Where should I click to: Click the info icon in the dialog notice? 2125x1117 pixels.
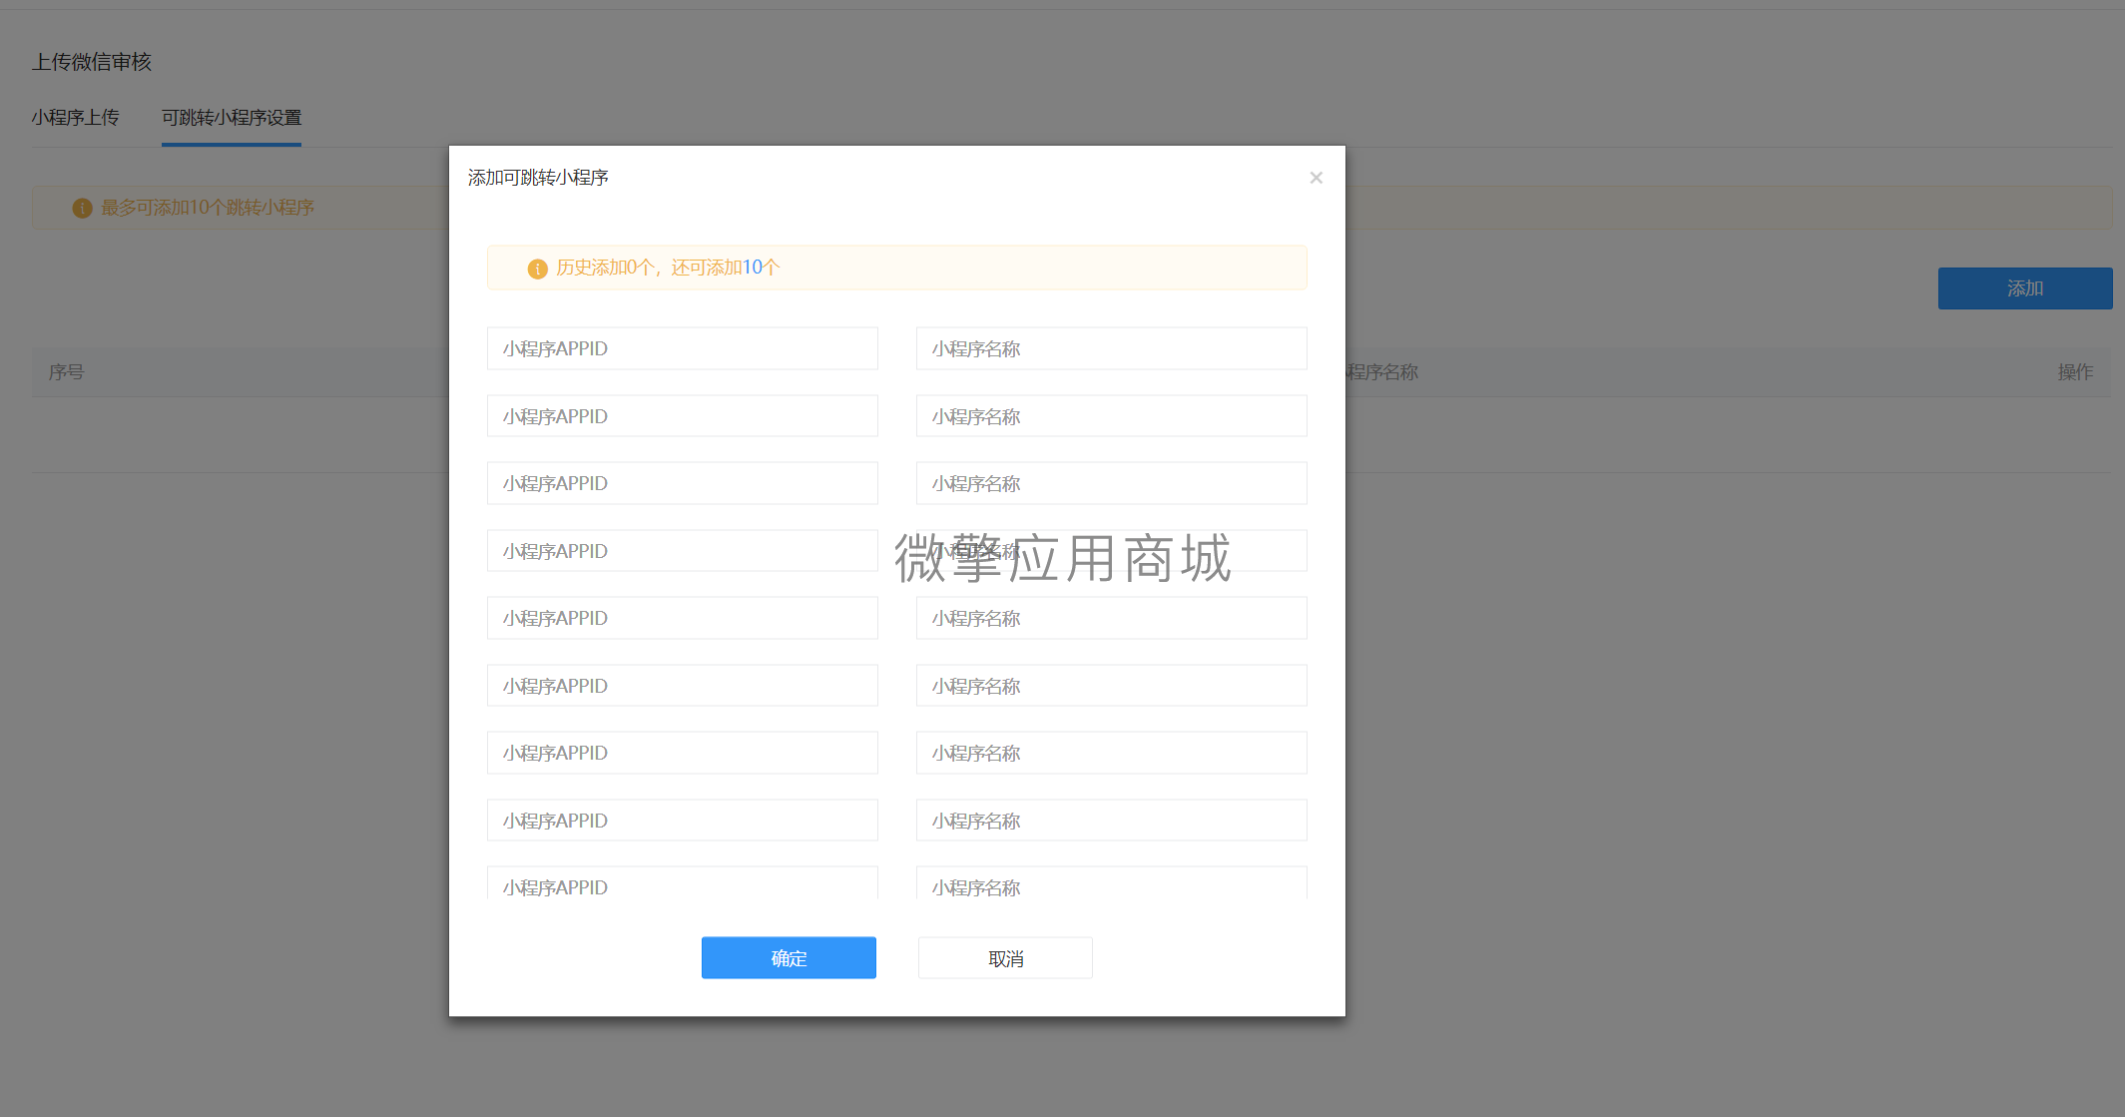pos(537,269)
